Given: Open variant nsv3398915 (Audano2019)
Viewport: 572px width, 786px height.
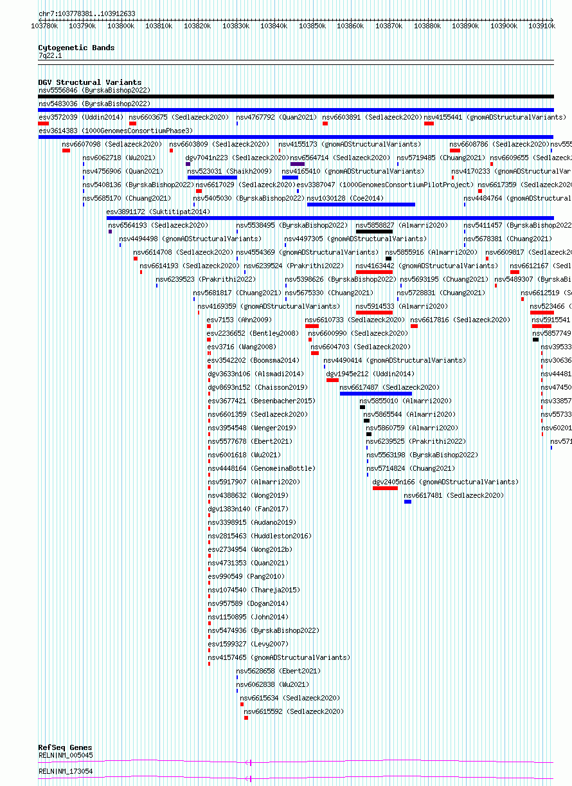Looking at the screenshot, I should [x=251, y=522].
